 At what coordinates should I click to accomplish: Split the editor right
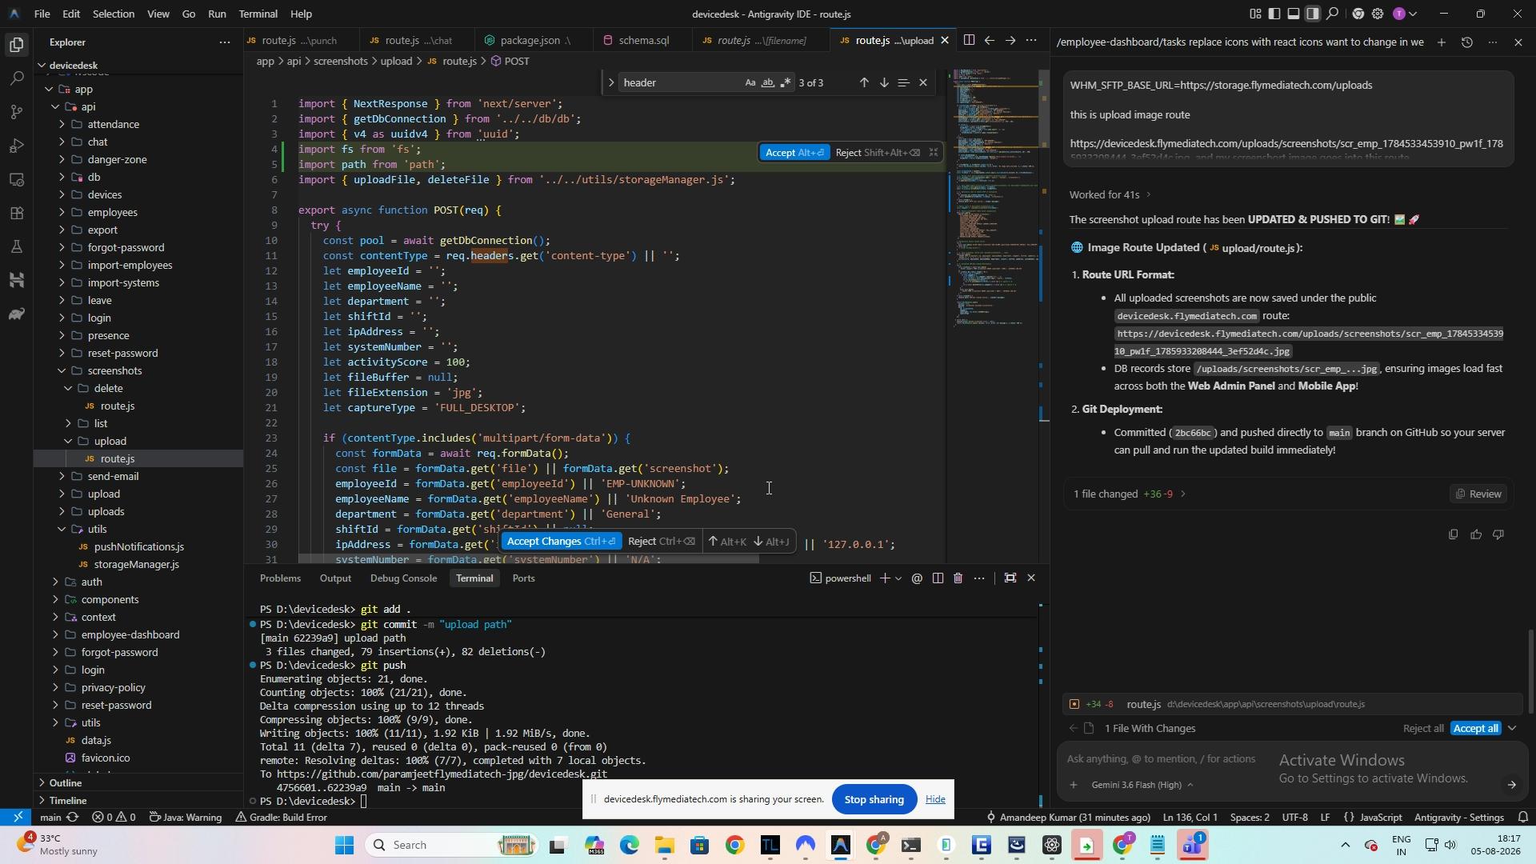pos(968,41)
